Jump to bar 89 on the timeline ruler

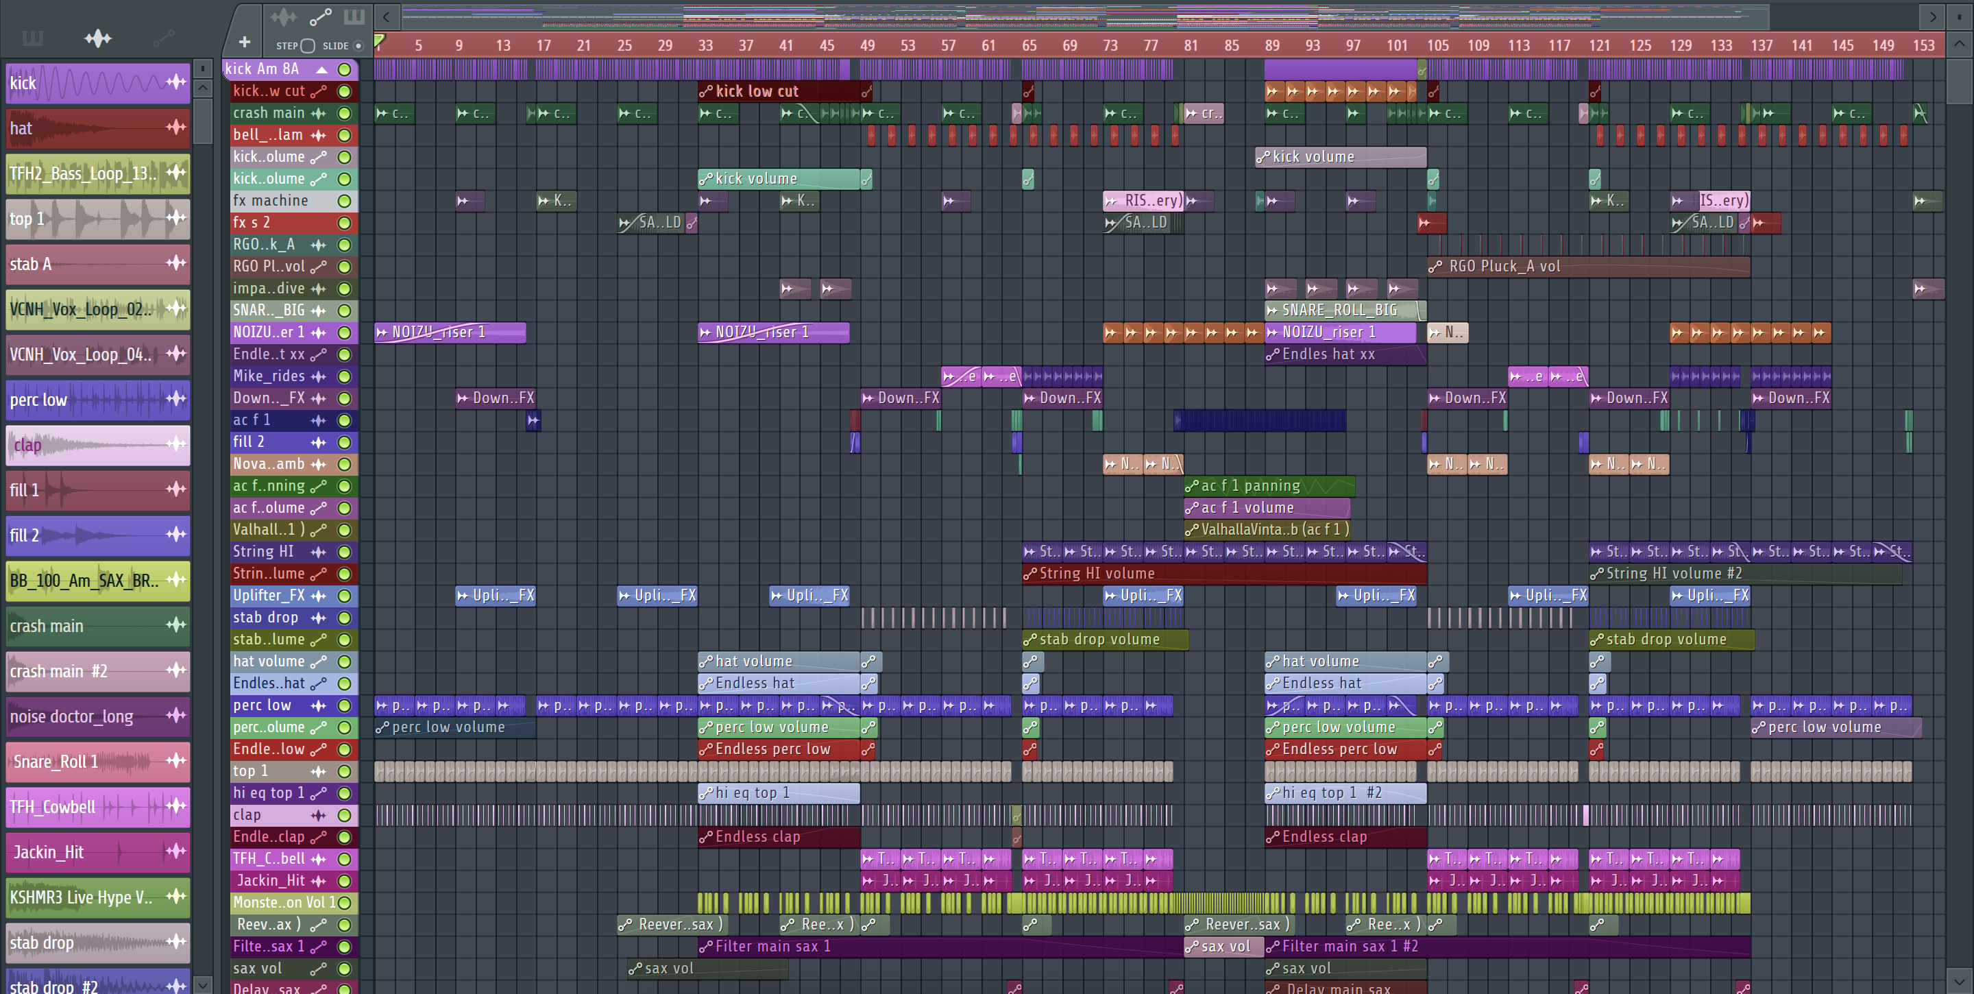[1272, 45]
